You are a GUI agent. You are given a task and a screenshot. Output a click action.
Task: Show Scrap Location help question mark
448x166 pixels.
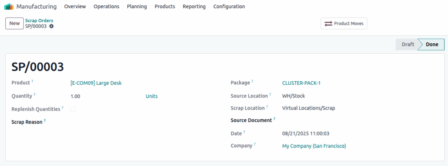pyautogui.click(x=267, y=107)
